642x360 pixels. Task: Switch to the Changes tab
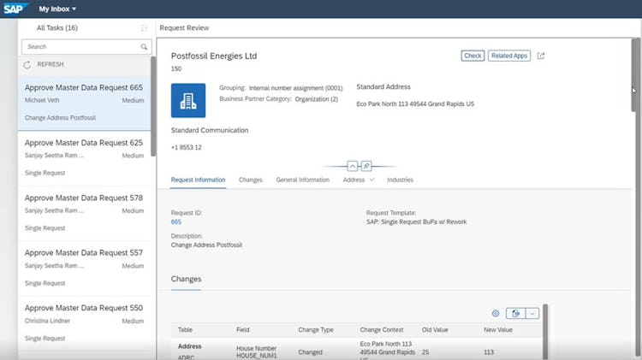[x=251, y=180]
